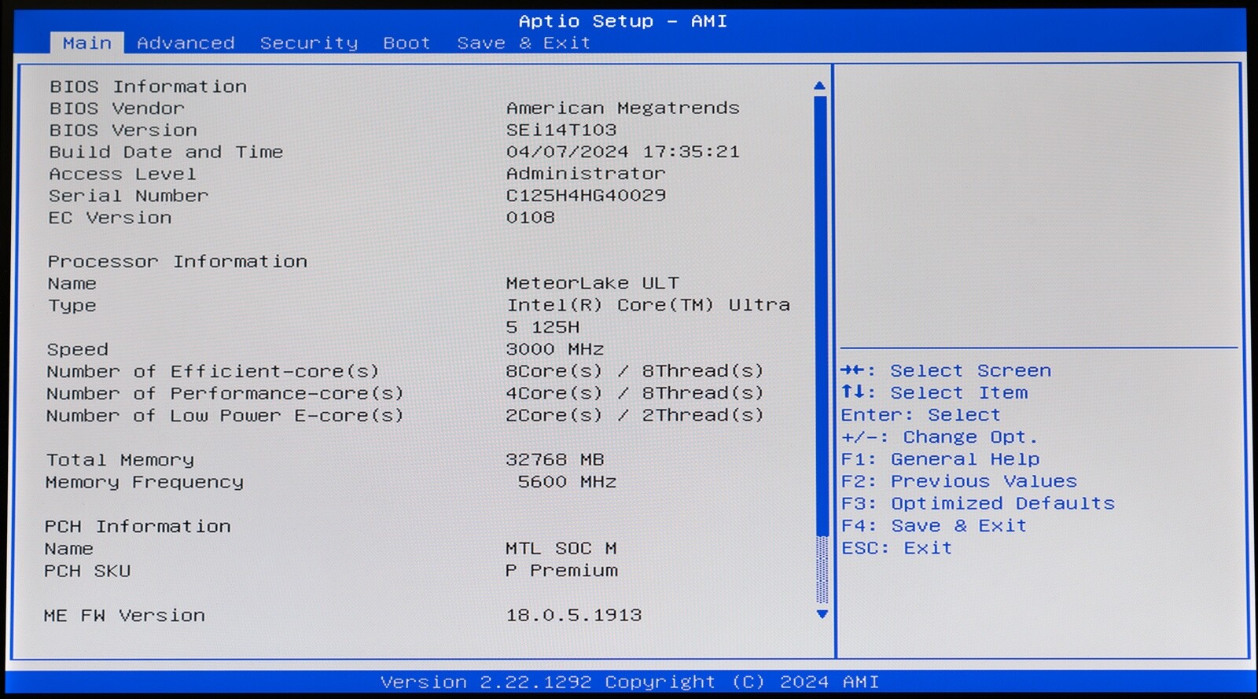Select 4Core(s) / 8Thread(s) value
Image resolution: width=1258 pixels, height=699 pixels.
tap(635, 393)
